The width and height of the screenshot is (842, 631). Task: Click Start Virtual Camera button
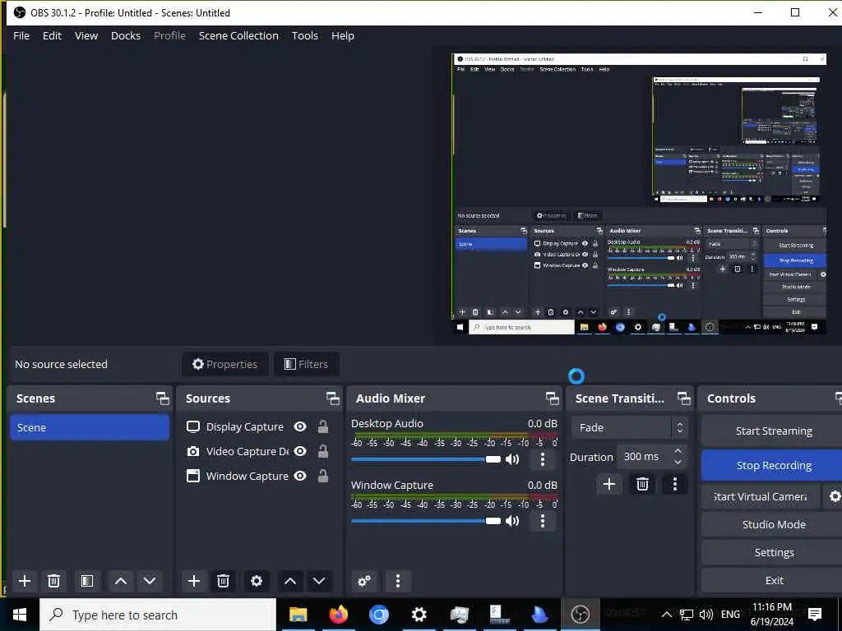click(761, 496)
